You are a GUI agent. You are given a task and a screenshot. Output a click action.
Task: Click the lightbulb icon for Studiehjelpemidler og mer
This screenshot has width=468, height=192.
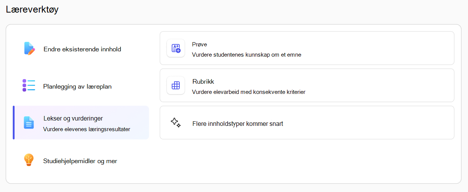[x=29, y=160]
